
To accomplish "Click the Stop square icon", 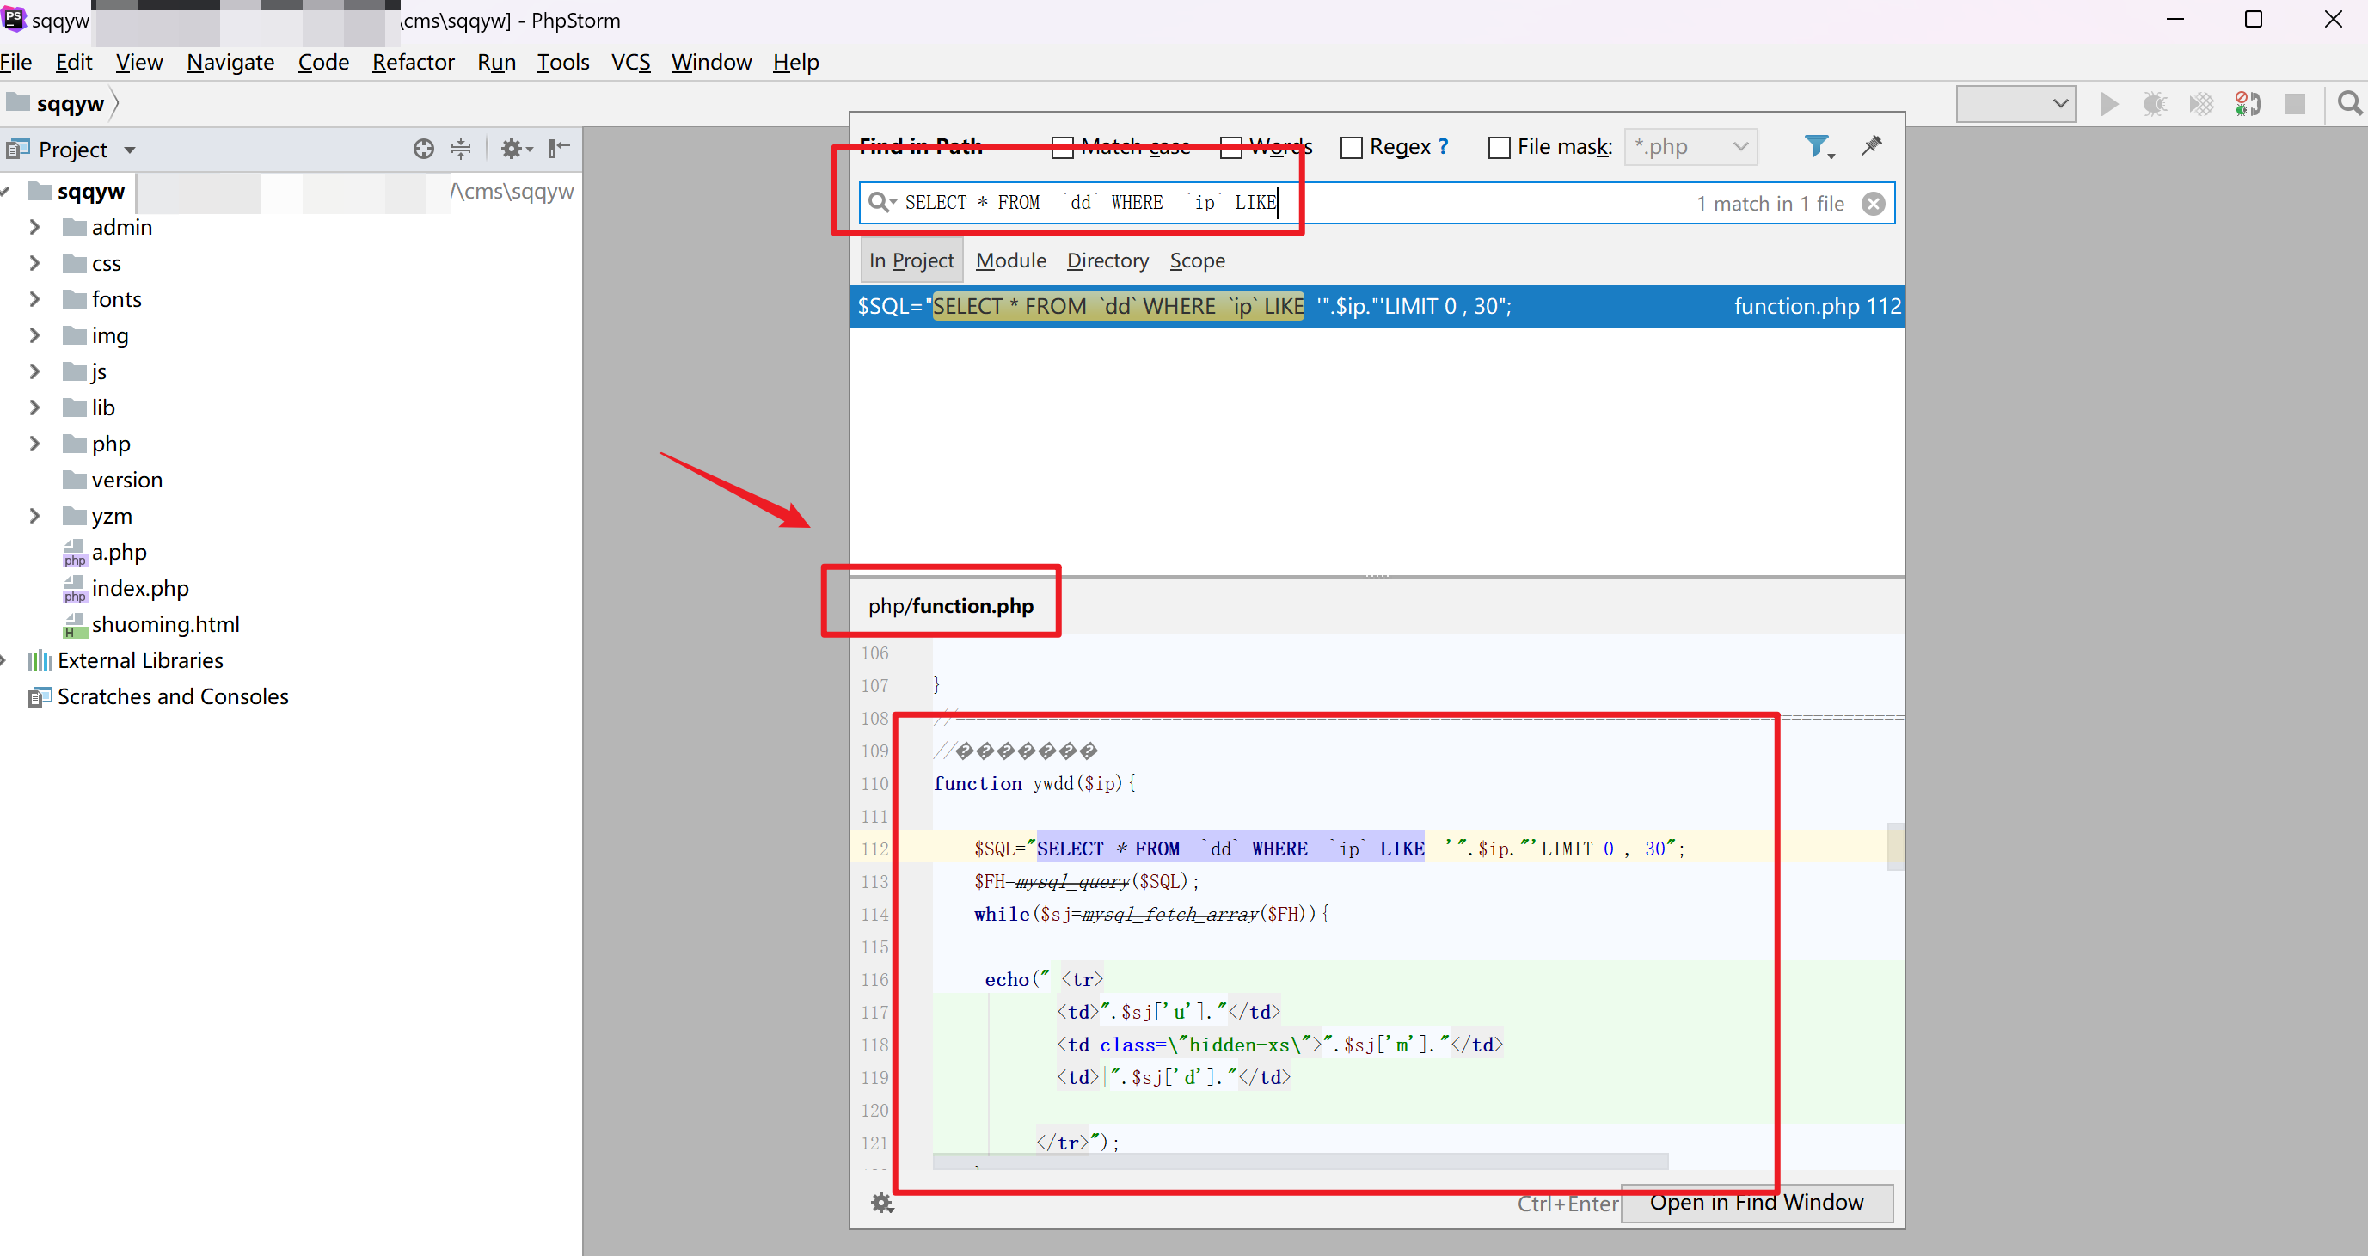I will 2294,104.
